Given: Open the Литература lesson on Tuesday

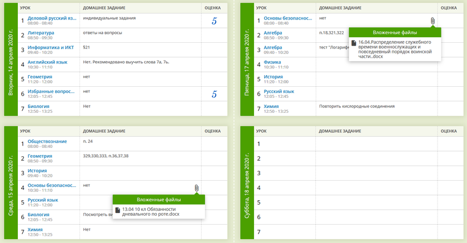Looking at the screenshot, I should pyautogui.click(x=41, y=33).
